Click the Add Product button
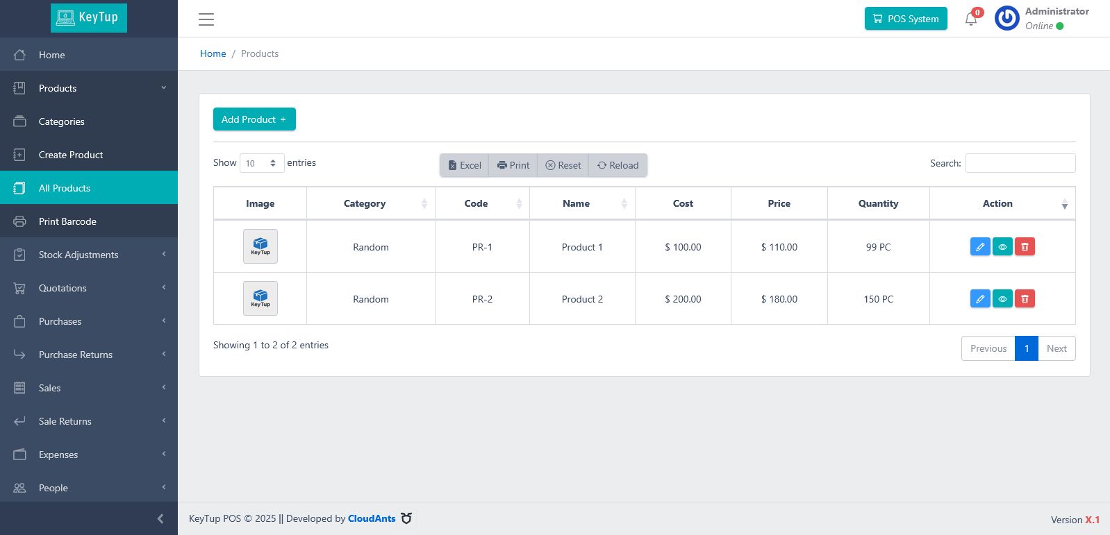1110x535 pixels. point(254,119)
